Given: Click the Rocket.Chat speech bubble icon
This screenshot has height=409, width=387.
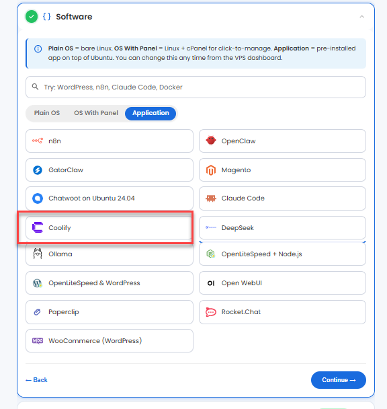Looking at the screenshot, I should pos(211,312).
